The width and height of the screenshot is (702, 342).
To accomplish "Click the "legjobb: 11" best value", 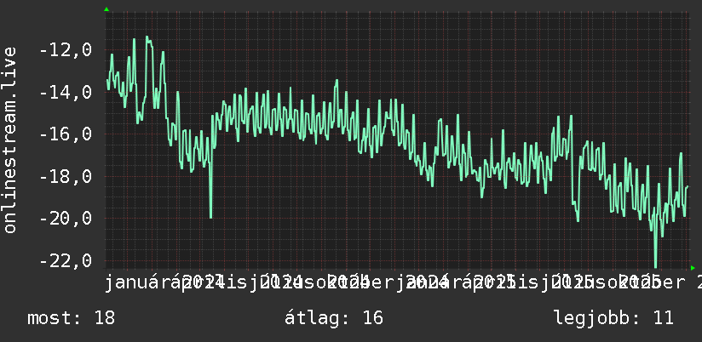I will [x=613, y=318].
